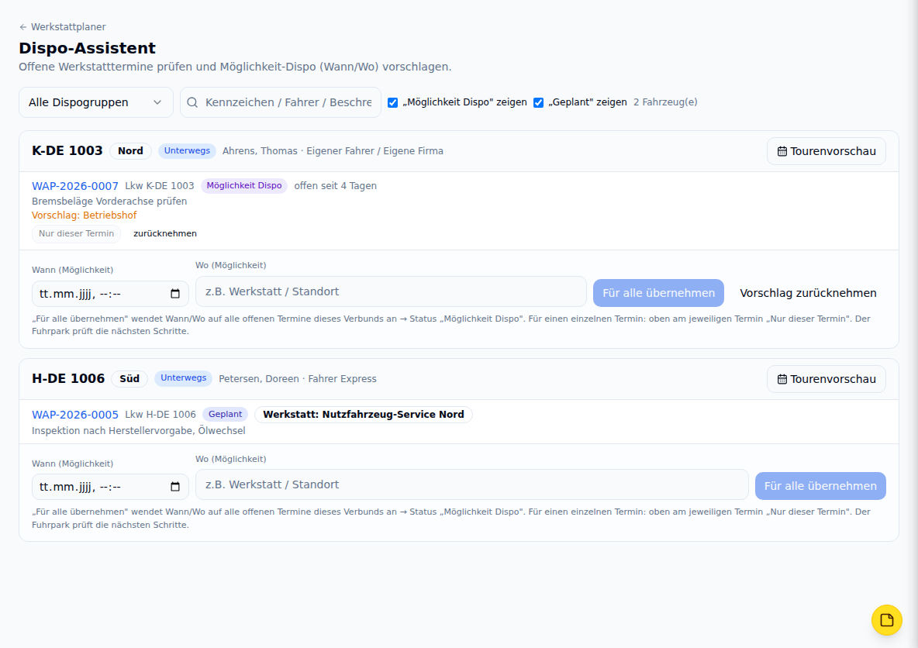Click Für alle übernehmen for K-DE 1003

(x=658, y=293)
